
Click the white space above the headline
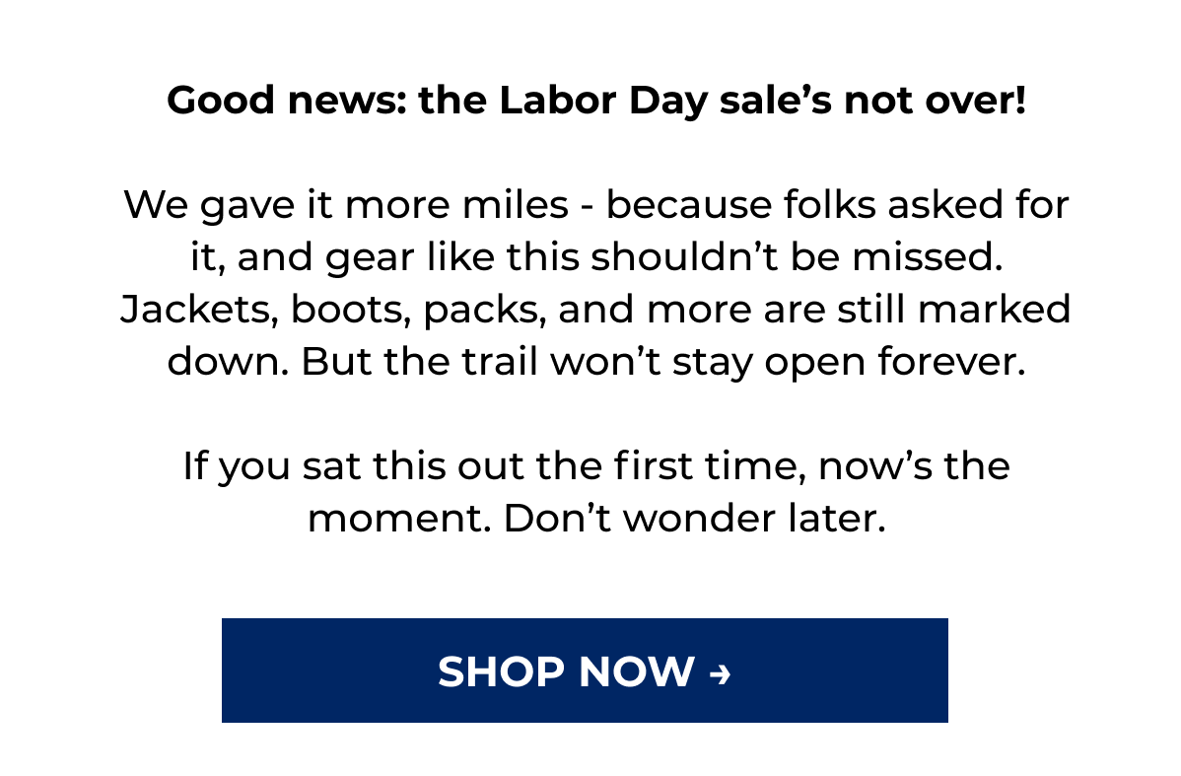coord(590,39)
